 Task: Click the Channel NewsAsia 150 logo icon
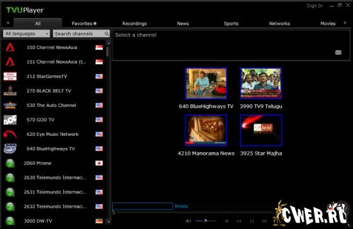(10, 47)
